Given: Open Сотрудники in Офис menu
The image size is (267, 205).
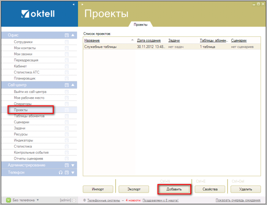Looking at the screenshot, I should 23,42.
